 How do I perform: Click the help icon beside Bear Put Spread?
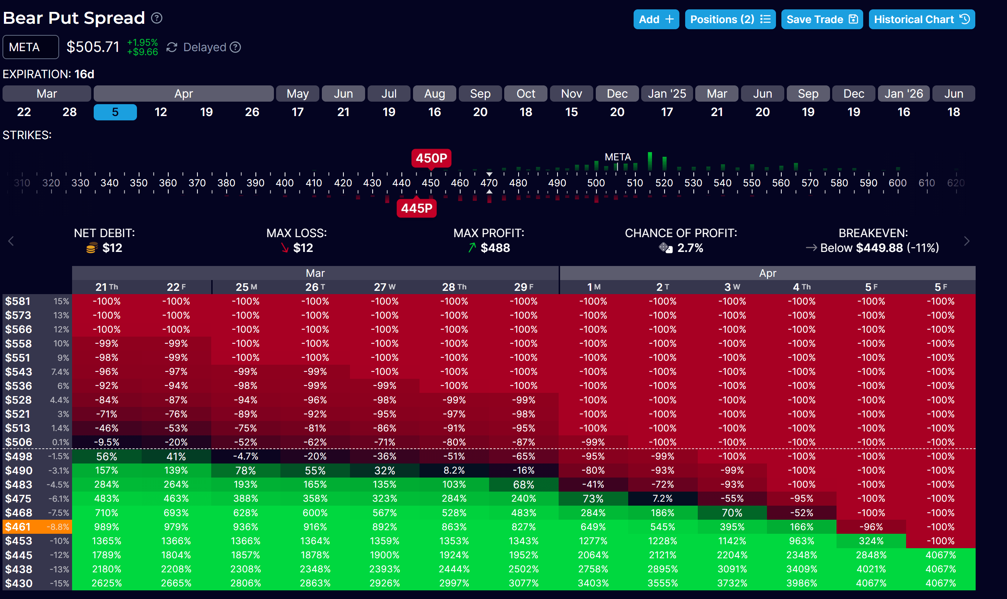click(x=156, y=18)
